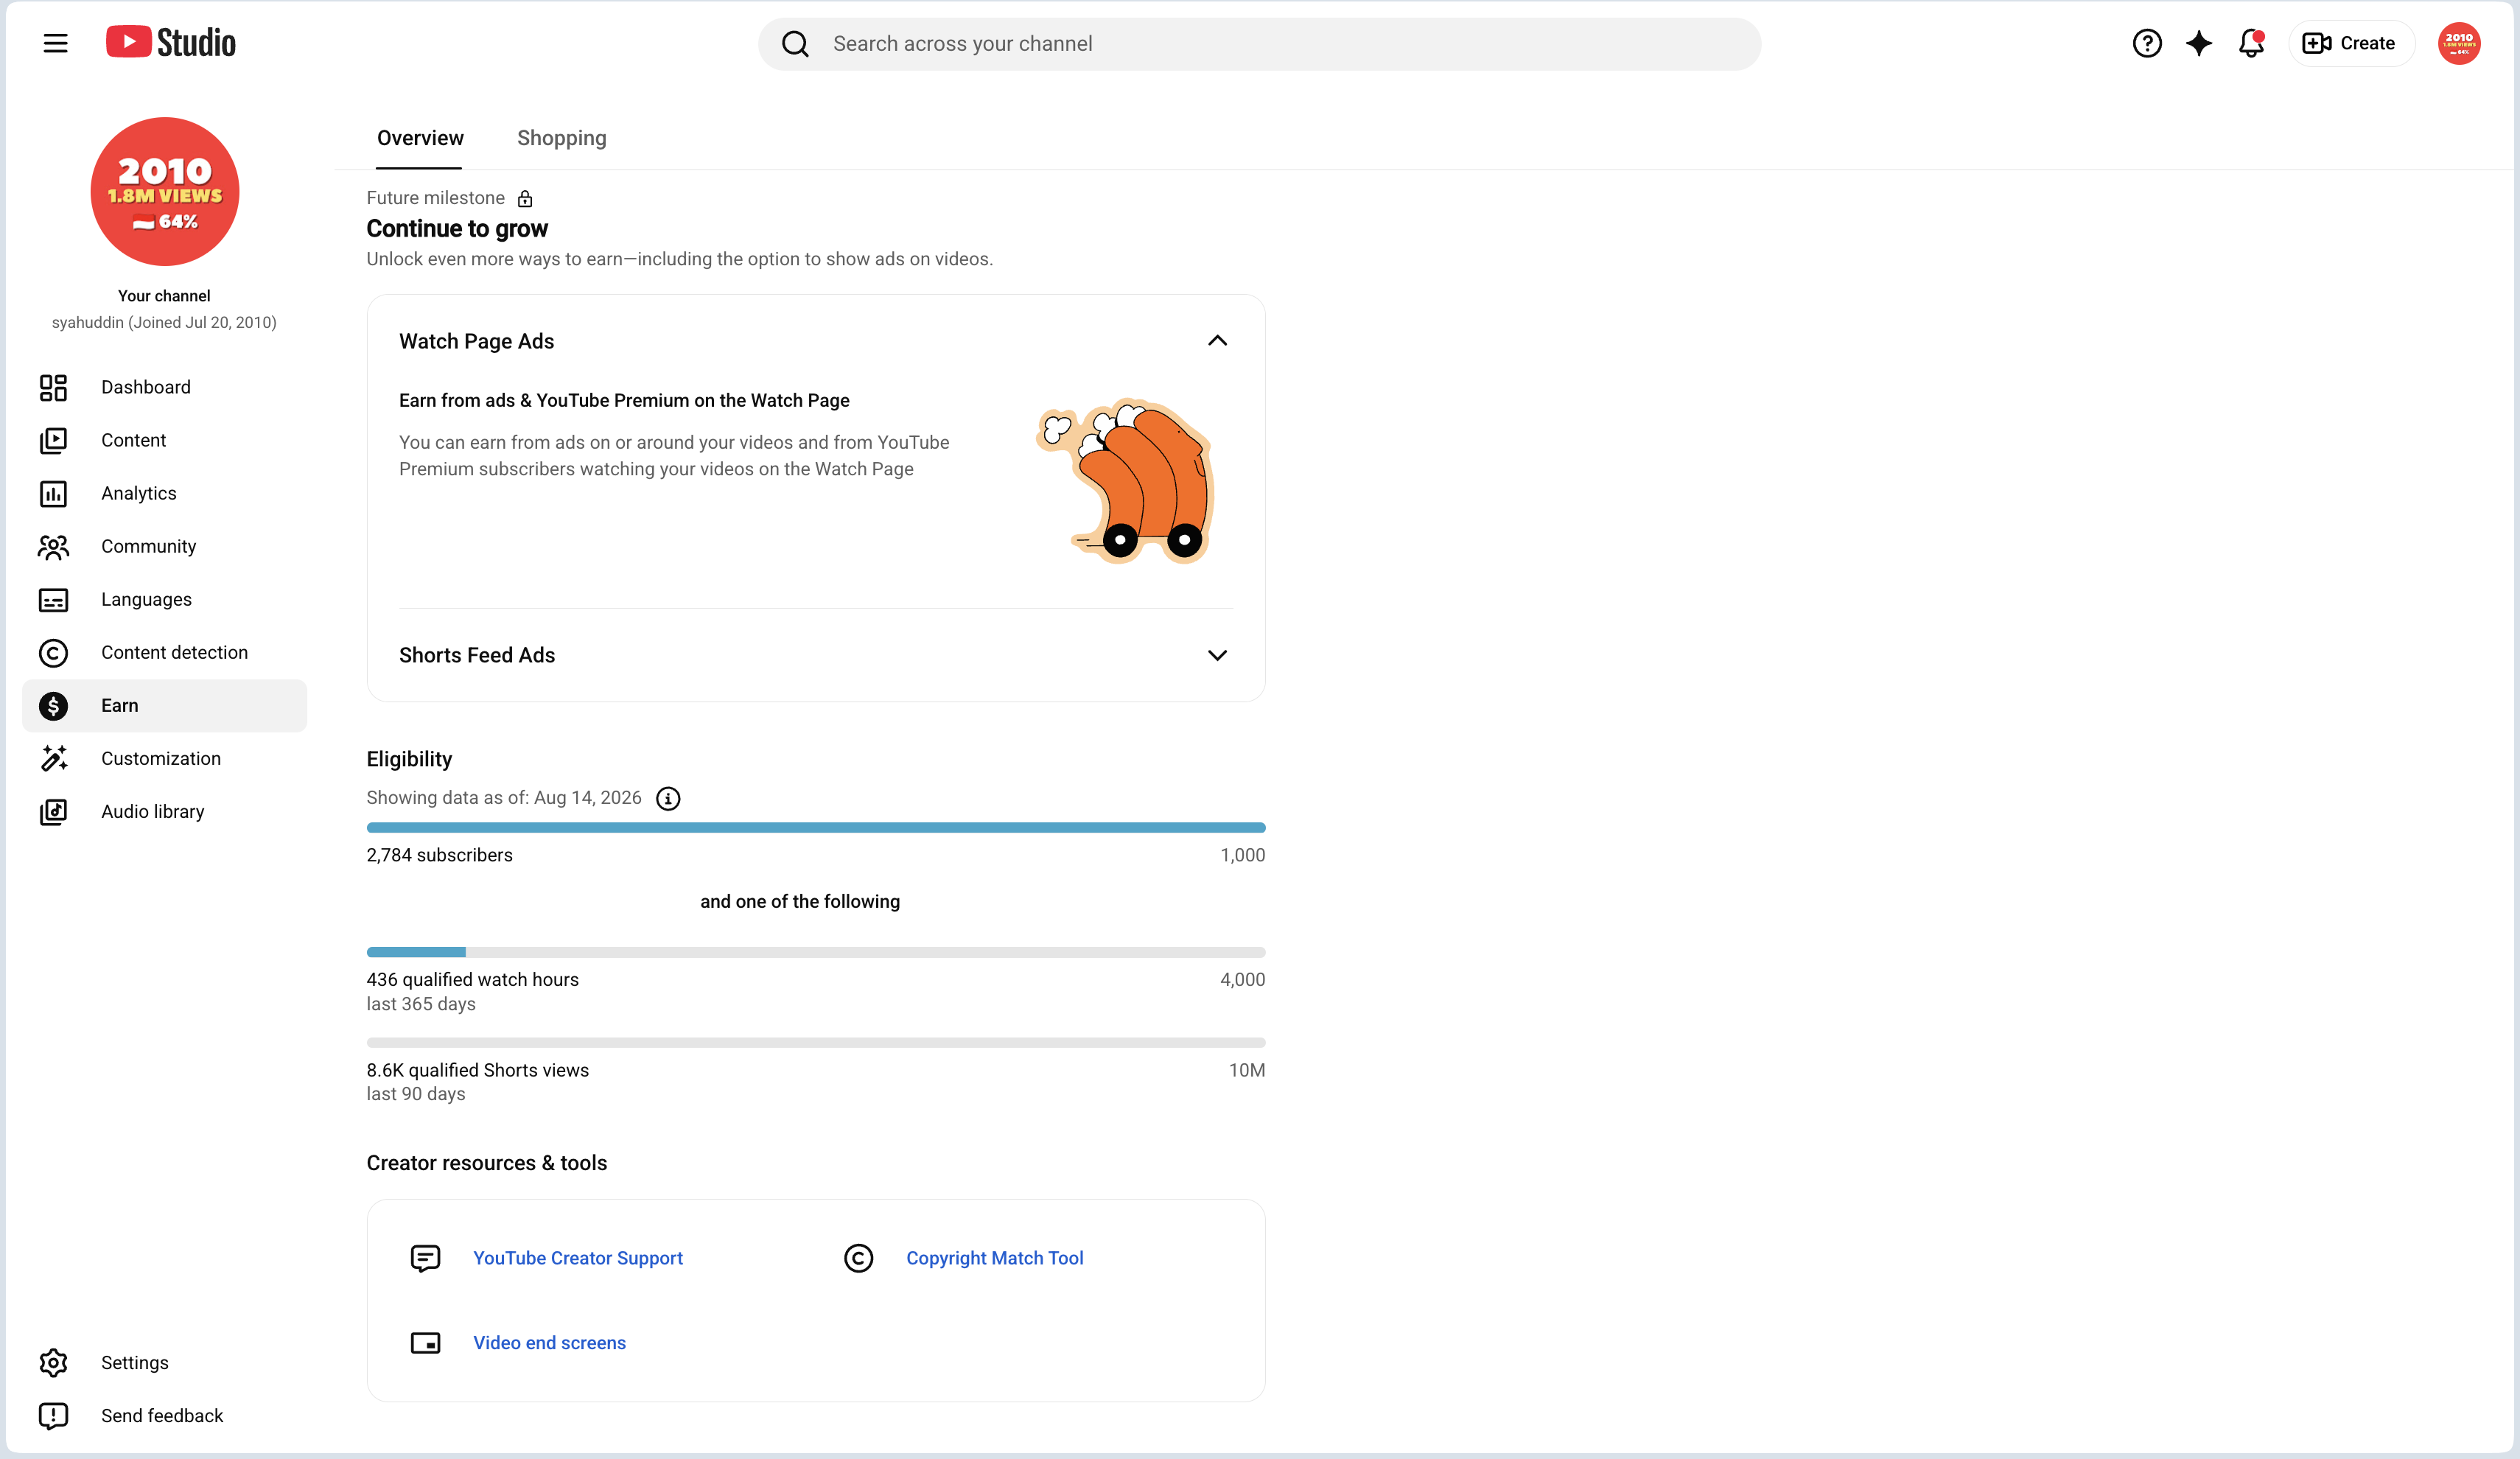Click the large channel profile picture

[165, 191]
